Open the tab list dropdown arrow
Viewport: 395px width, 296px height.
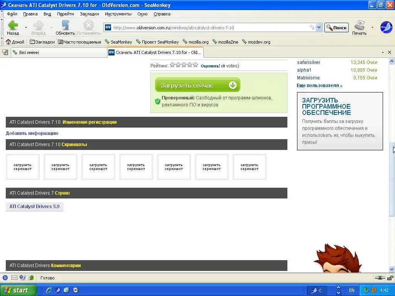(383, 52)
